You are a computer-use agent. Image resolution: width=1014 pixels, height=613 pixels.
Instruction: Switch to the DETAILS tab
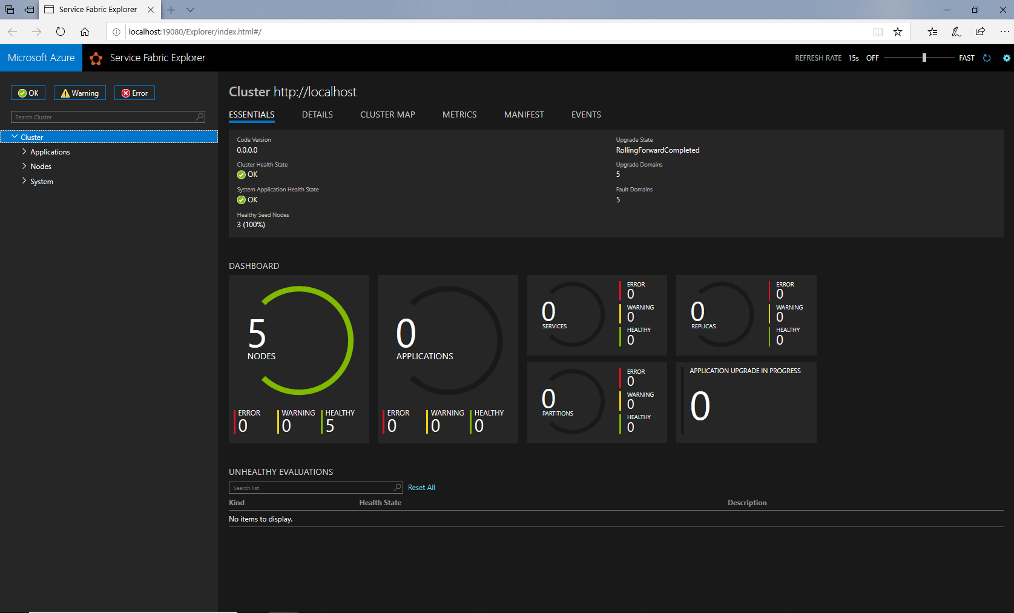pos(317,114)
